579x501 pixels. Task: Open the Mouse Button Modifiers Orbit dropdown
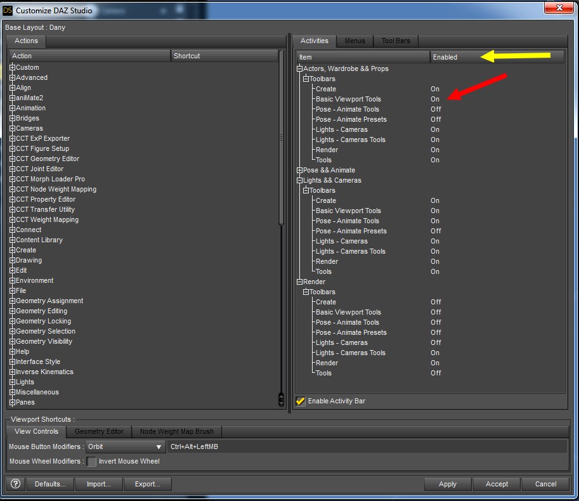(x=126, y=446)
